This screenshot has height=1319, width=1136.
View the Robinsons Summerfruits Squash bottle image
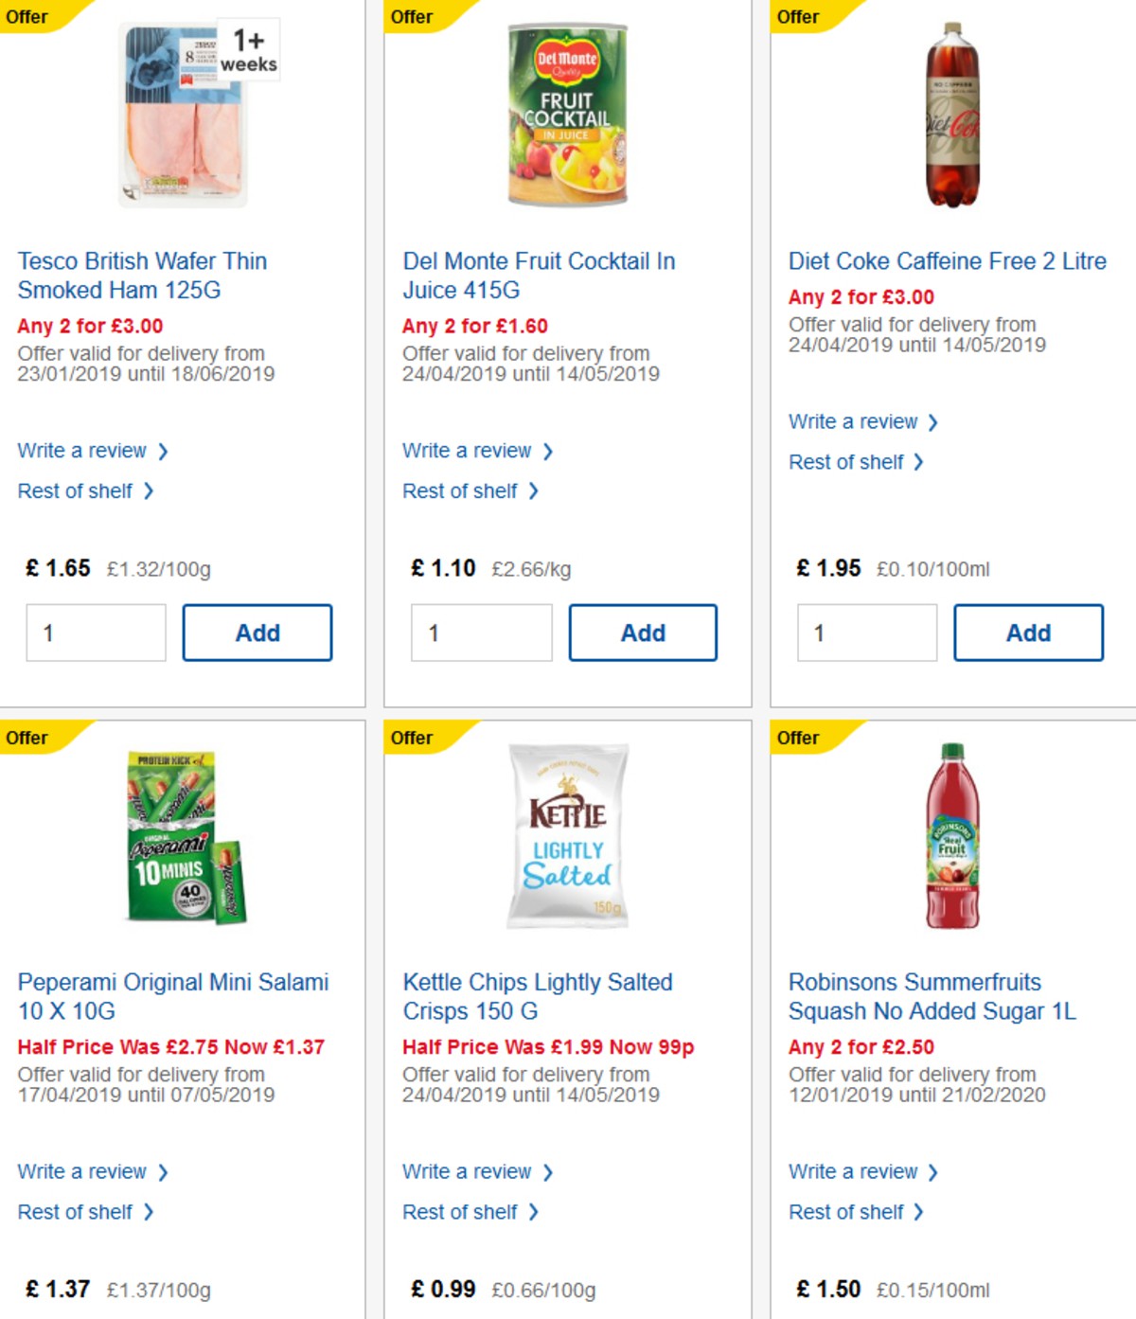(x=950, y=838)
